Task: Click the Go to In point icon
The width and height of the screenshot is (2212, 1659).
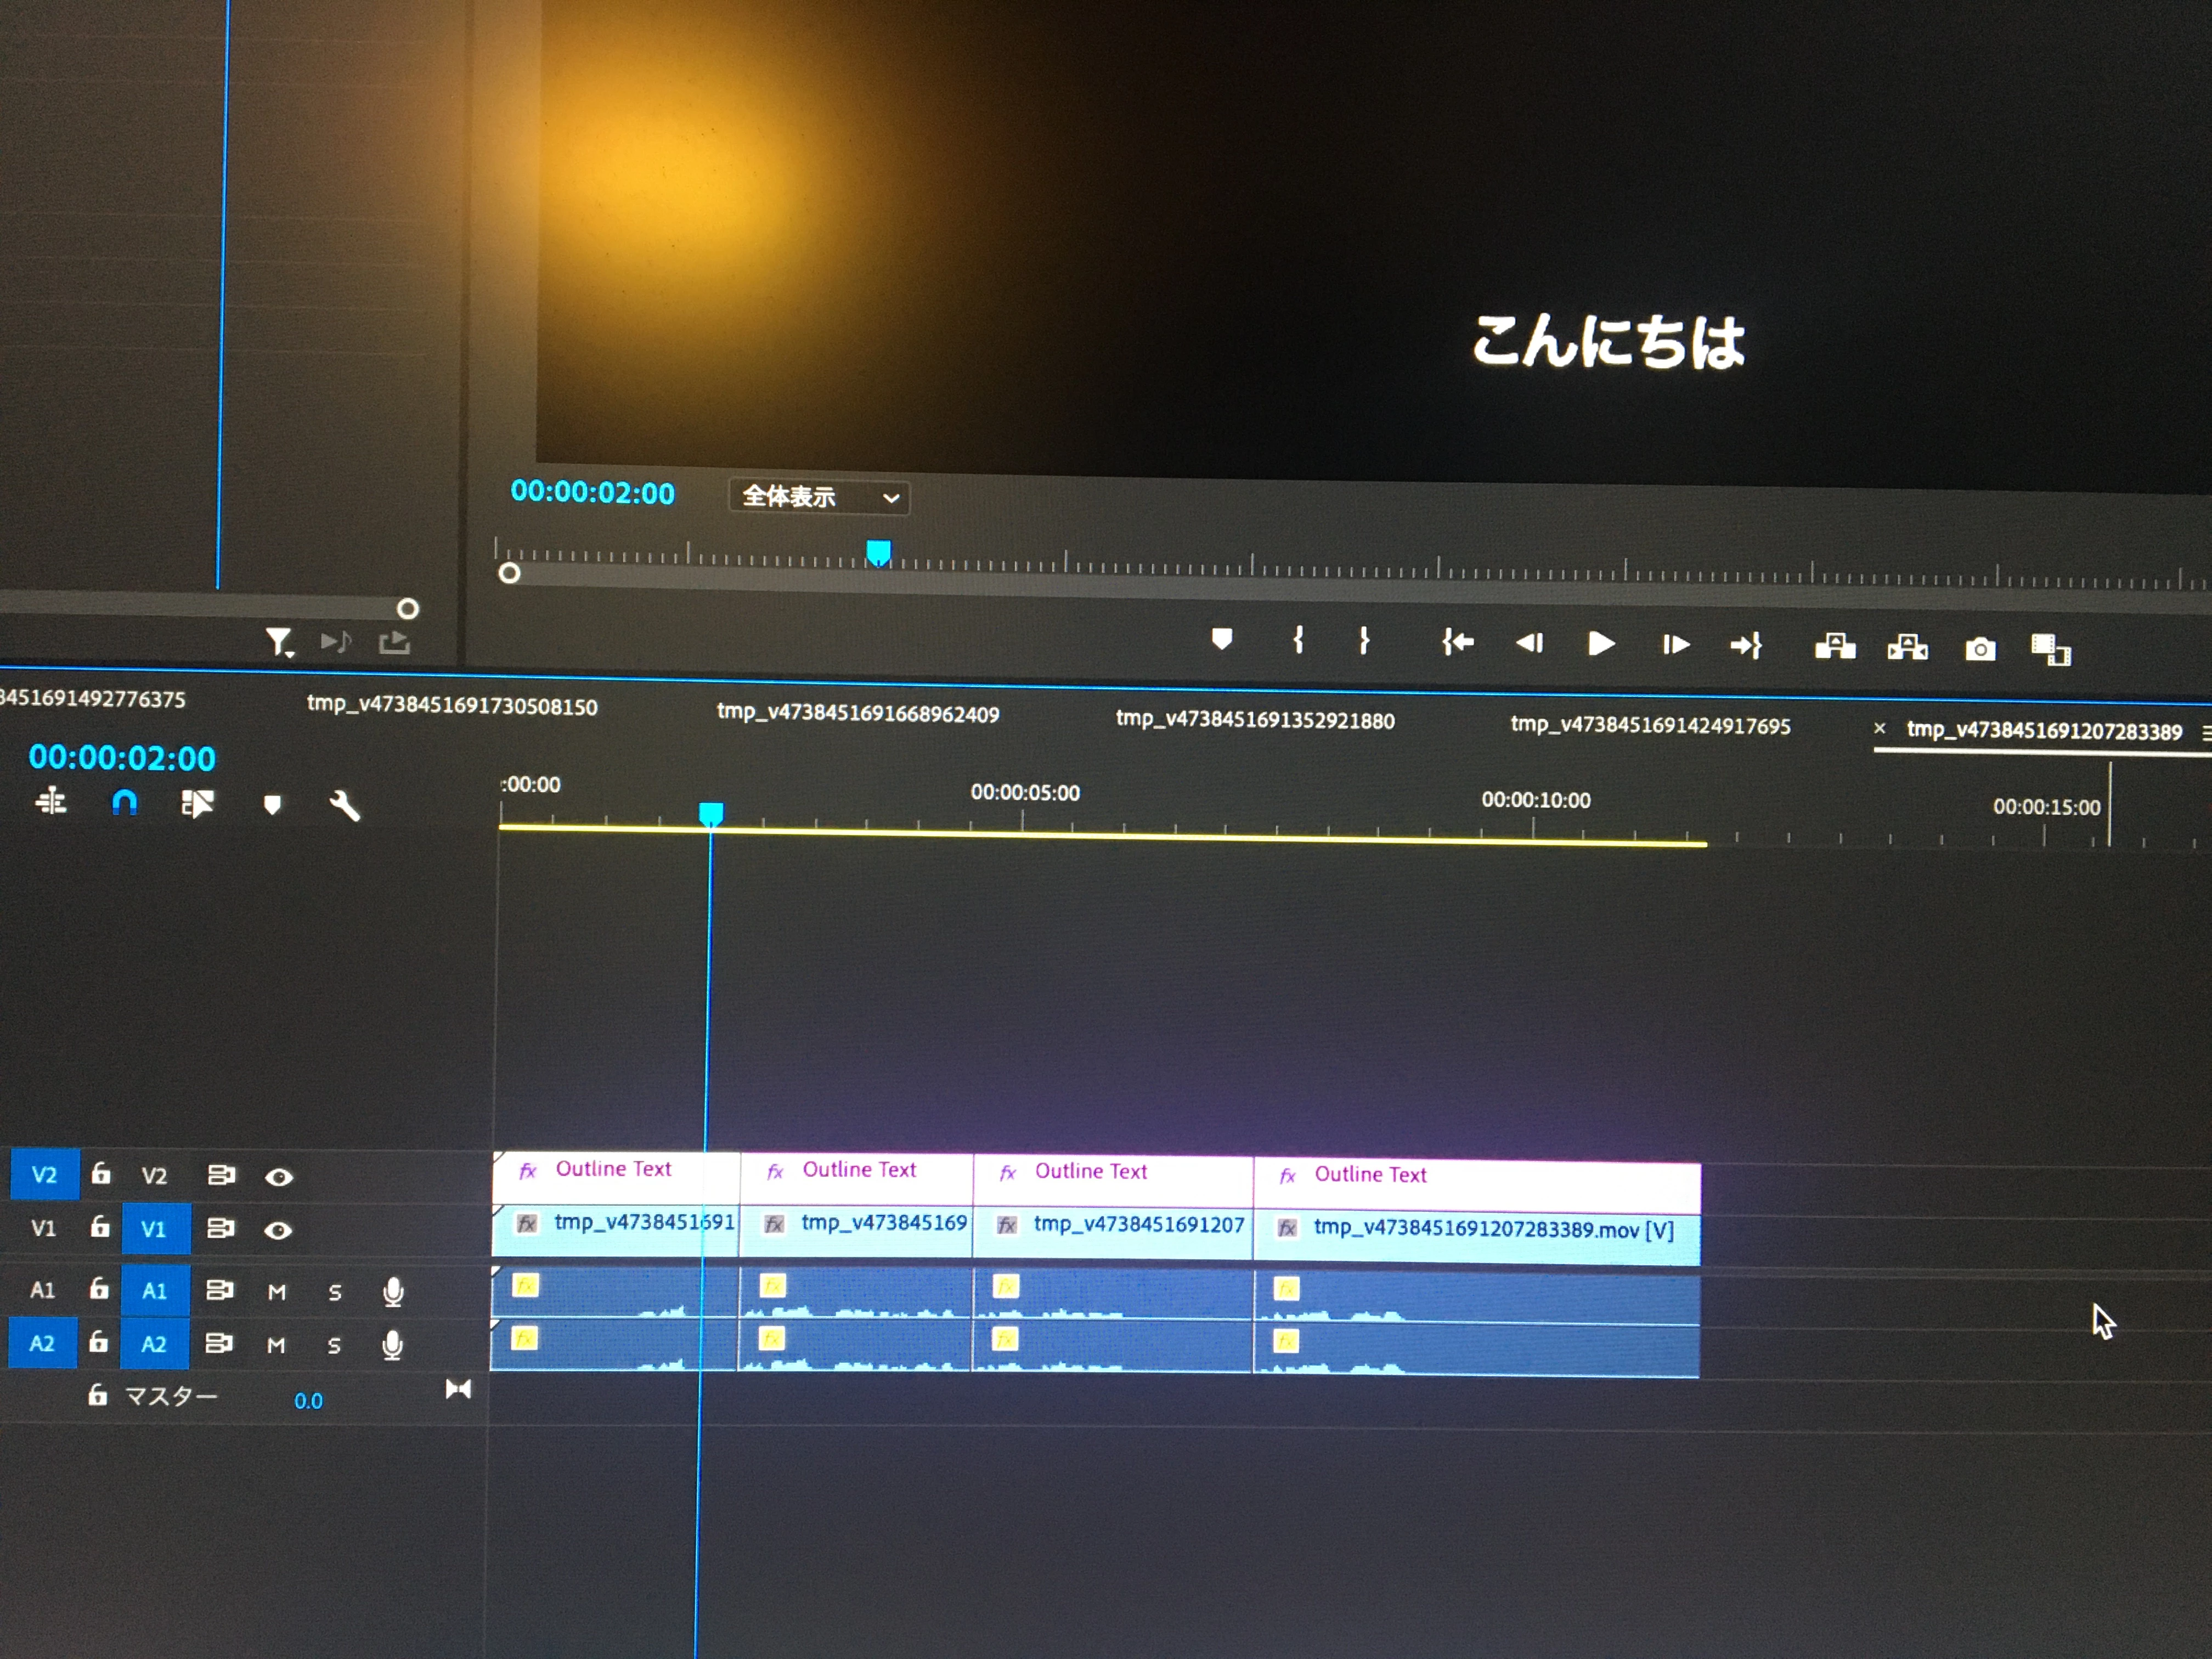Action: click(1457, 642)
